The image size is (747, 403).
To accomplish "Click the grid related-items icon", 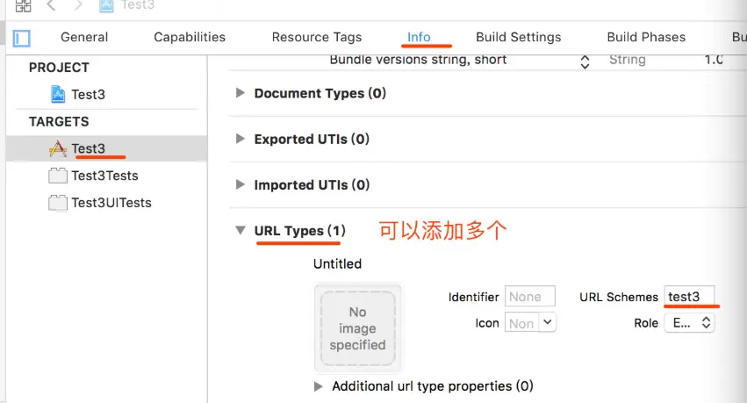I will tap(23, 5).
